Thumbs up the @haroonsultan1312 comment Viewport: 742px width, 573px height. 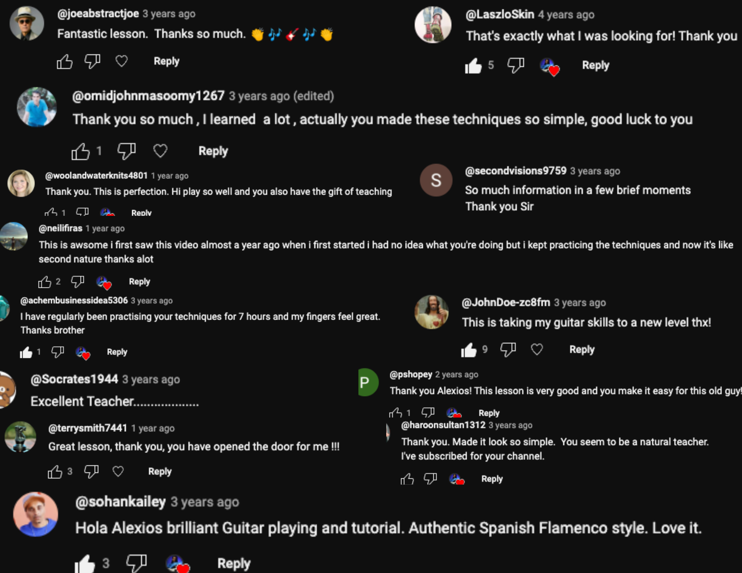point(407,479)
